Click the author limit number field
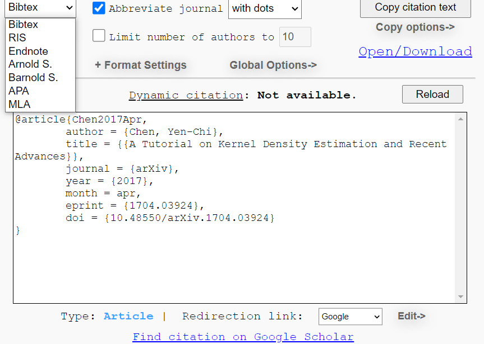 point(295,37)
